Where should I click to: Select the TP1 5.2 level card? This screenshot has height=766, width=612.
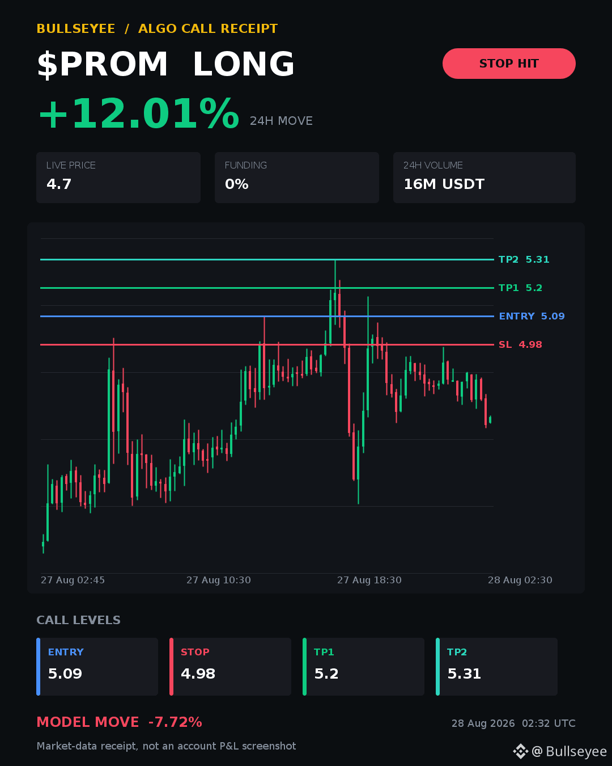[x=363, y=667]
